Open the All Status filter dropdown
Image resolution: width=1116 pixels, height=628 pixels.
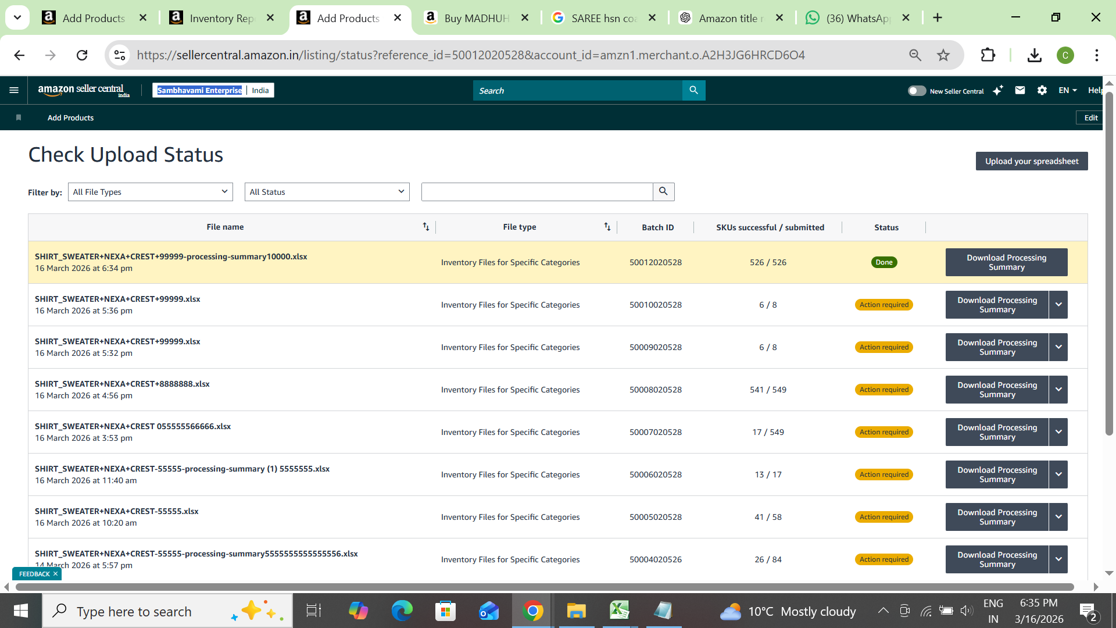click(x=327, y=192)
